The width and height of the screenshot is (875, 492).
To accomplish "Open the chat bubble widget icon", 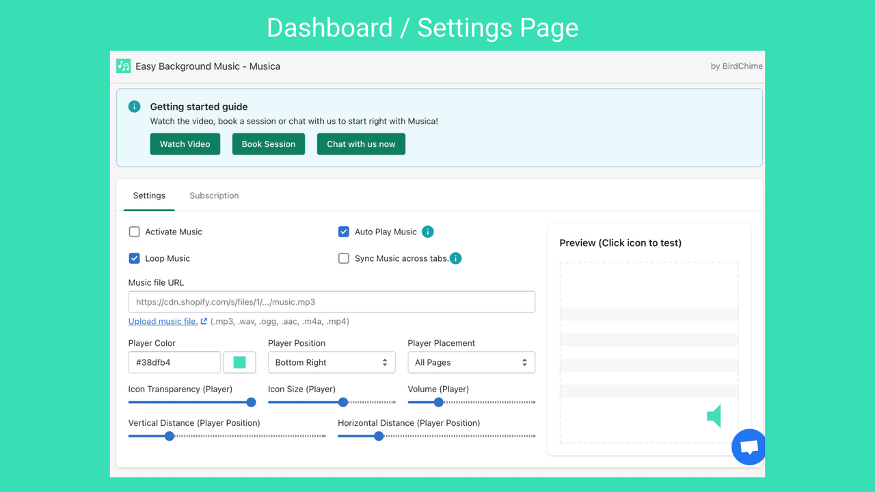I will pos(749,447).
